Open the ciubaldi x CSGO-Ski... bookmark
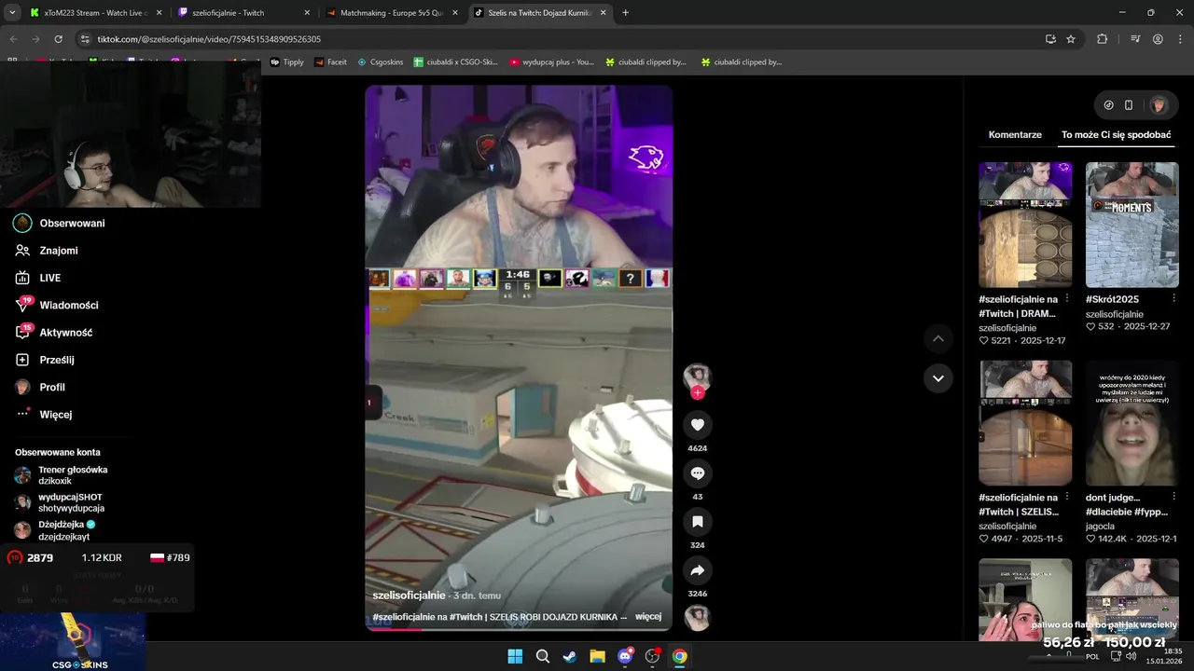The width and height of the screenshot is (1194, 671). 455,62
